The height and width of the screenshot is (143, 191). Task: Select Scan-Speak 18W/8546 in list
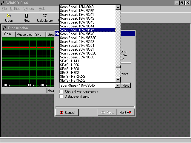(x=87, y=34)
